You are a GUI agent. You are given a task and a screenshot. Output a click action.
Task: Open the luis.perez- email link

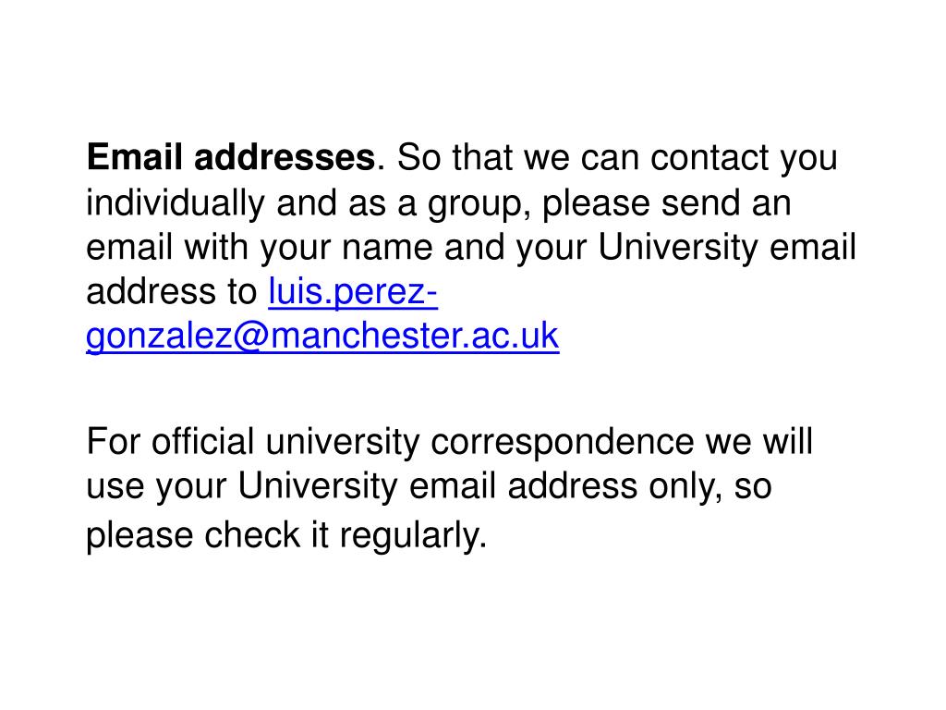353,292
